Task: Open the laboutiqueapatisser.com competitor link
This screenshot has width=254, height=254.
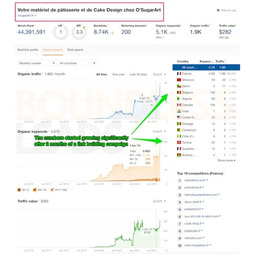Action: 201,195
